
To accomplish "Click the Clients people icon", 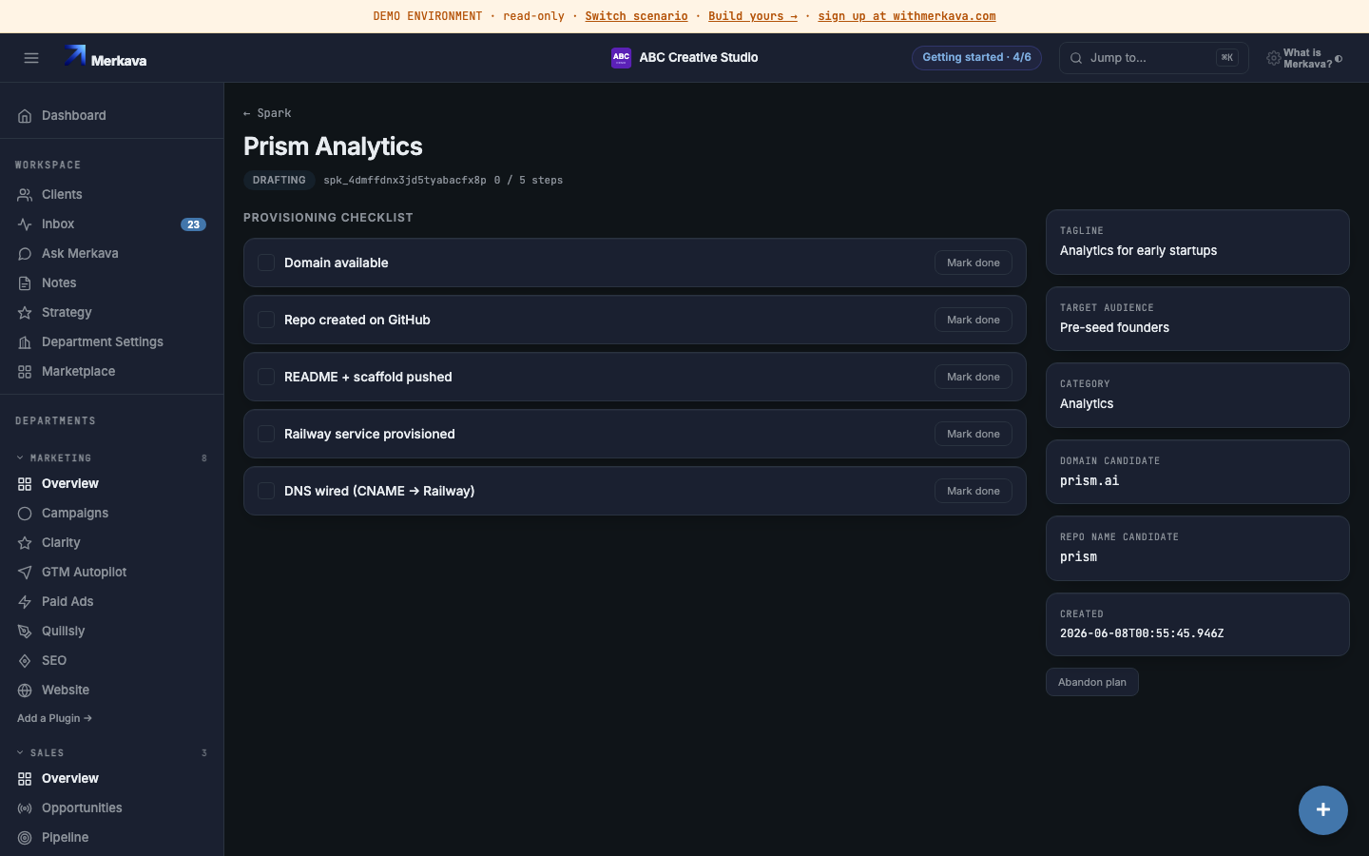I will click(x=25, y=195).
